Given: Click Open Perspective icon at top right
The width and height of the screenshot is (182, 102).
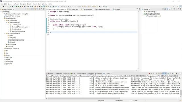Looking at the screenshot, I should (x=177, y=7).
